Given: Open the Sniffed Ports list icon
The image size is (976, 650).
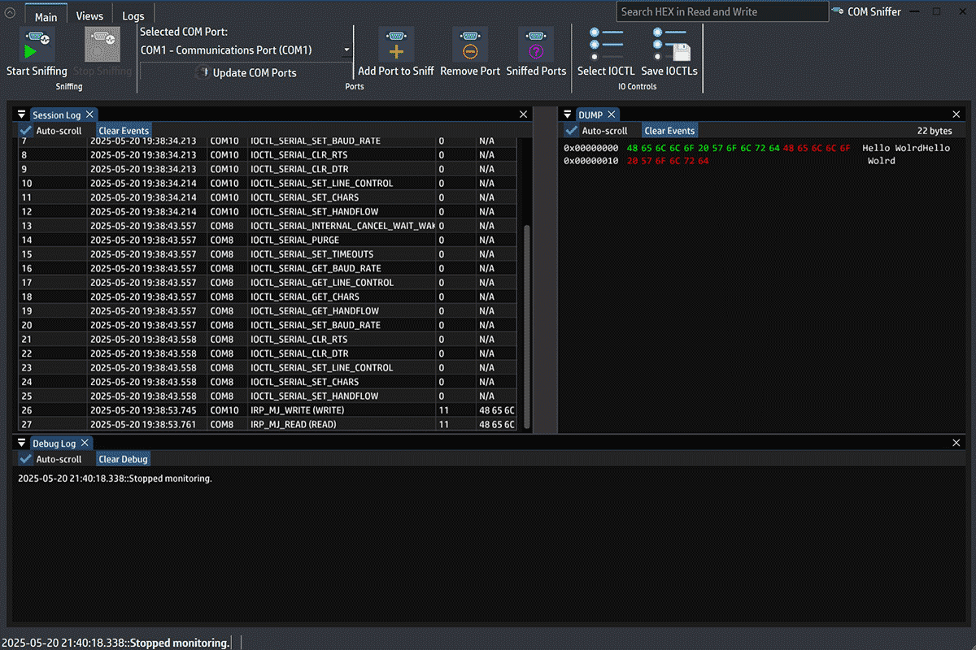Looking at the screenshot, I should (x=536, y=45).
